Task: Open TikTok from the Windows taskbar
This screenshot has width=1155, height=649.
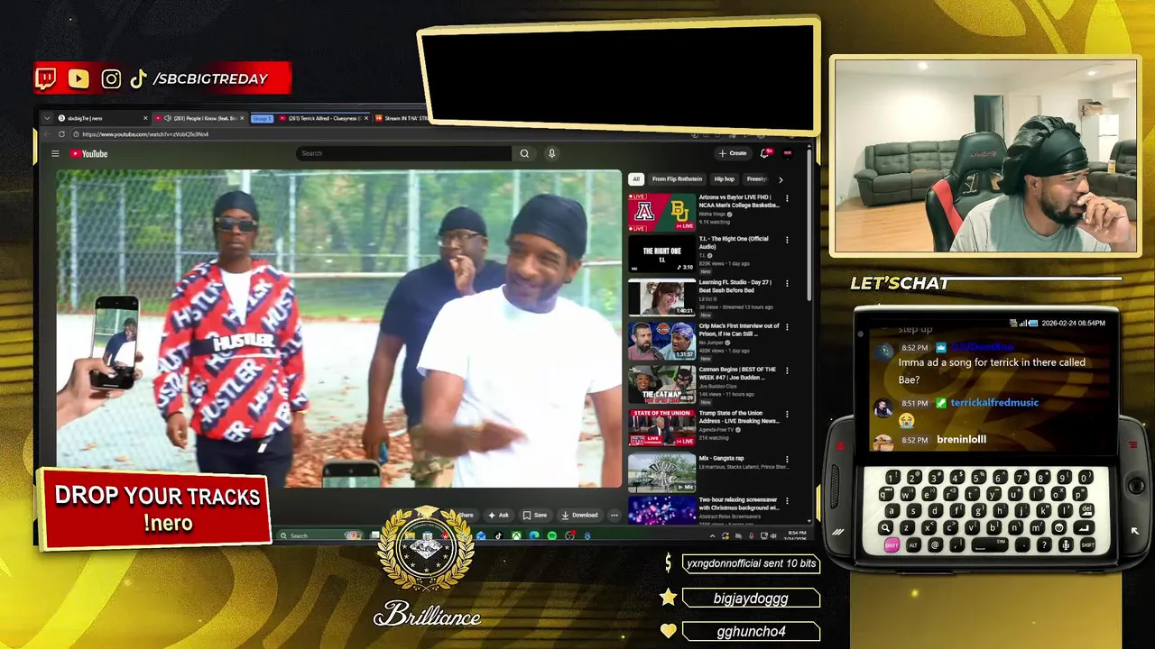Action: click(498, 535)
